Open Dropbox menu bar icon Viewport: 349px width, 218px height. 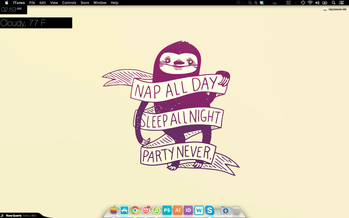pos(261,3)
